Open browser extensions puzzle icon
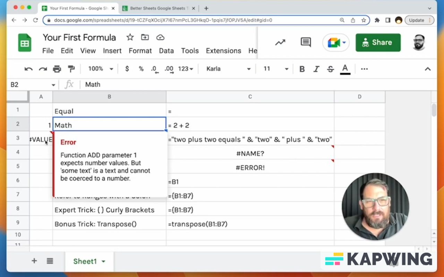The image size is (444, 277). pos(377,20)
